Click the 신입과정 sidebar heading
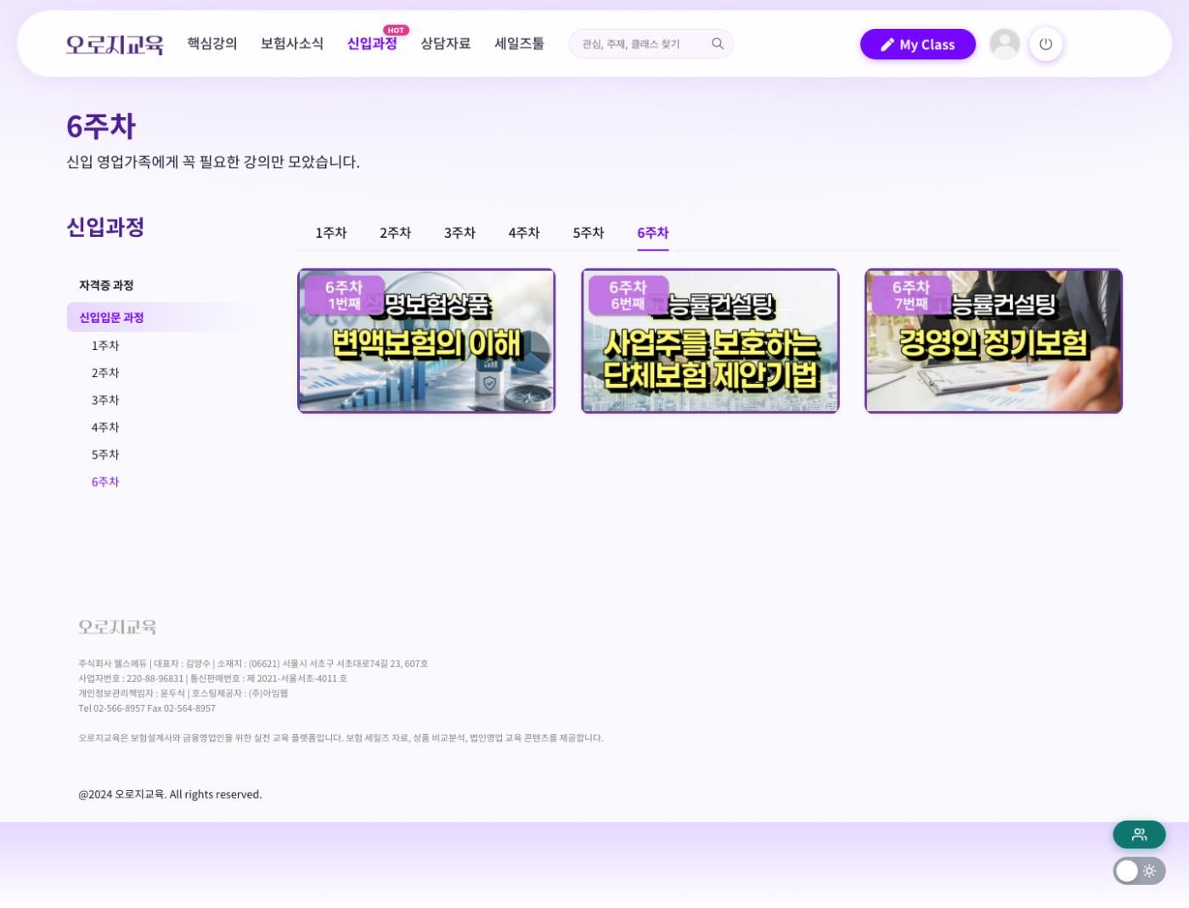Viewport: 1189px width, 908px height. [x=105, y=227]
